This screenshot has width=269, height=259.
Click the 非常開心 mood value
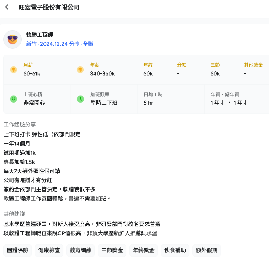[x=34, y=103]
